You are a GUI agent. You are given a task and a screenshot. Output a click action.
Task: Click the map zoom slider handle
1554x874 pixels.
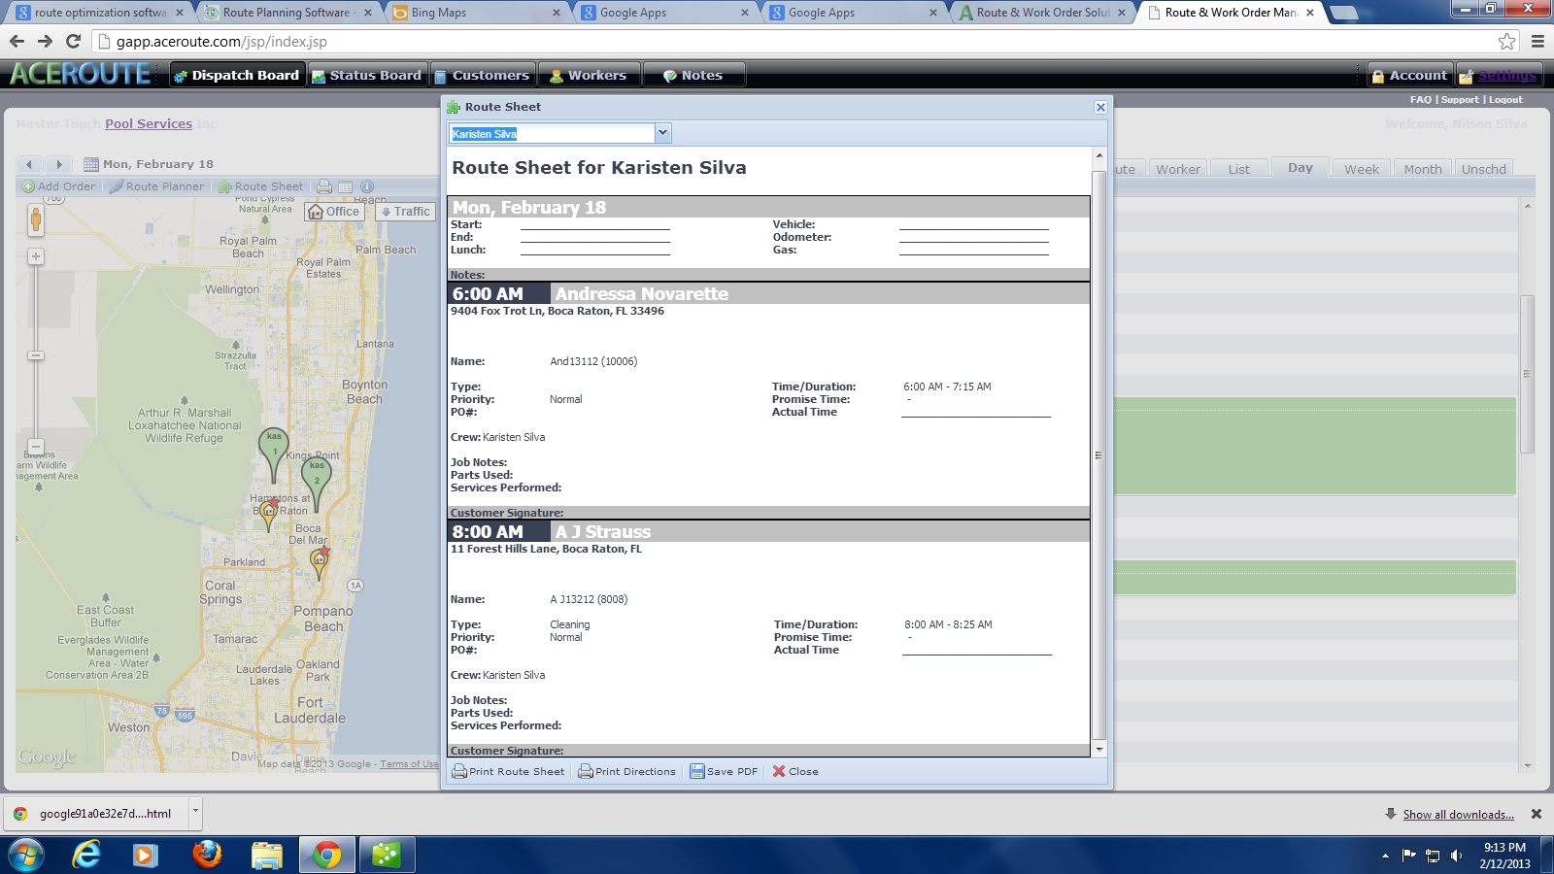[36, 355]
